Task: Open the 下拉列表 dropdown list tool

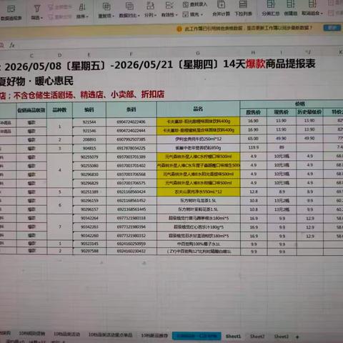Action: click(243, 9)
